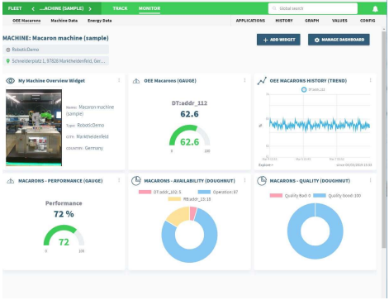Click the trend line icon of OEE Macarons History
This screenshot has width=389, height=300.
262,81
